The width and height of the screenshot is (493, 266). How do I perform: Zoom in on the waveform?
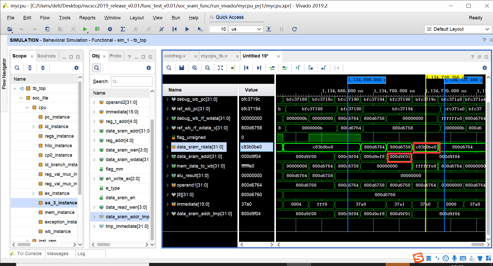(195, 68)
